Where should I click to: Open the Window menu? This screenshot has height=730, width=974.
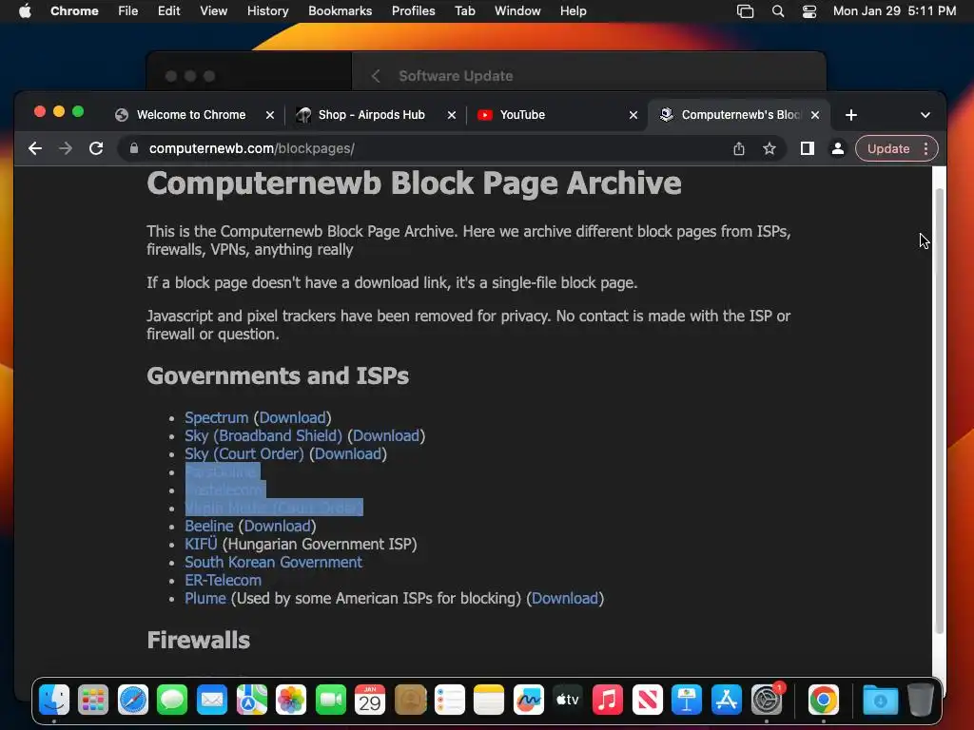click(x=517, y=11)
